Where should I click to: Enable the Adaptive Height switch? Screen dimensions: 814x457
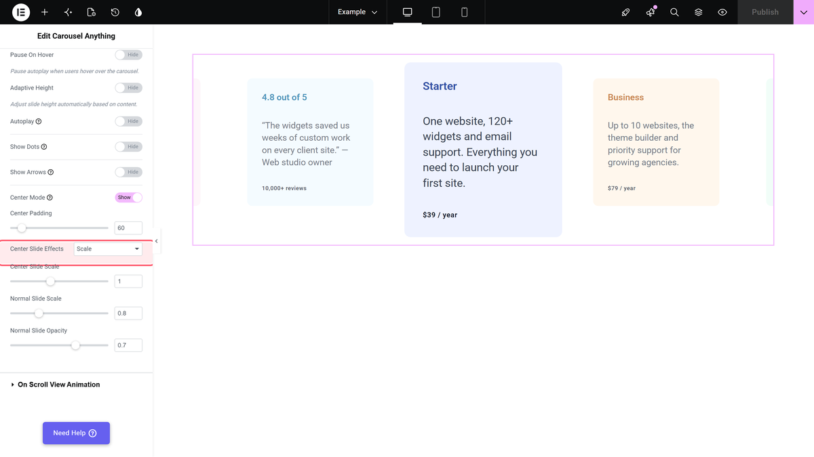coord(129,88)
